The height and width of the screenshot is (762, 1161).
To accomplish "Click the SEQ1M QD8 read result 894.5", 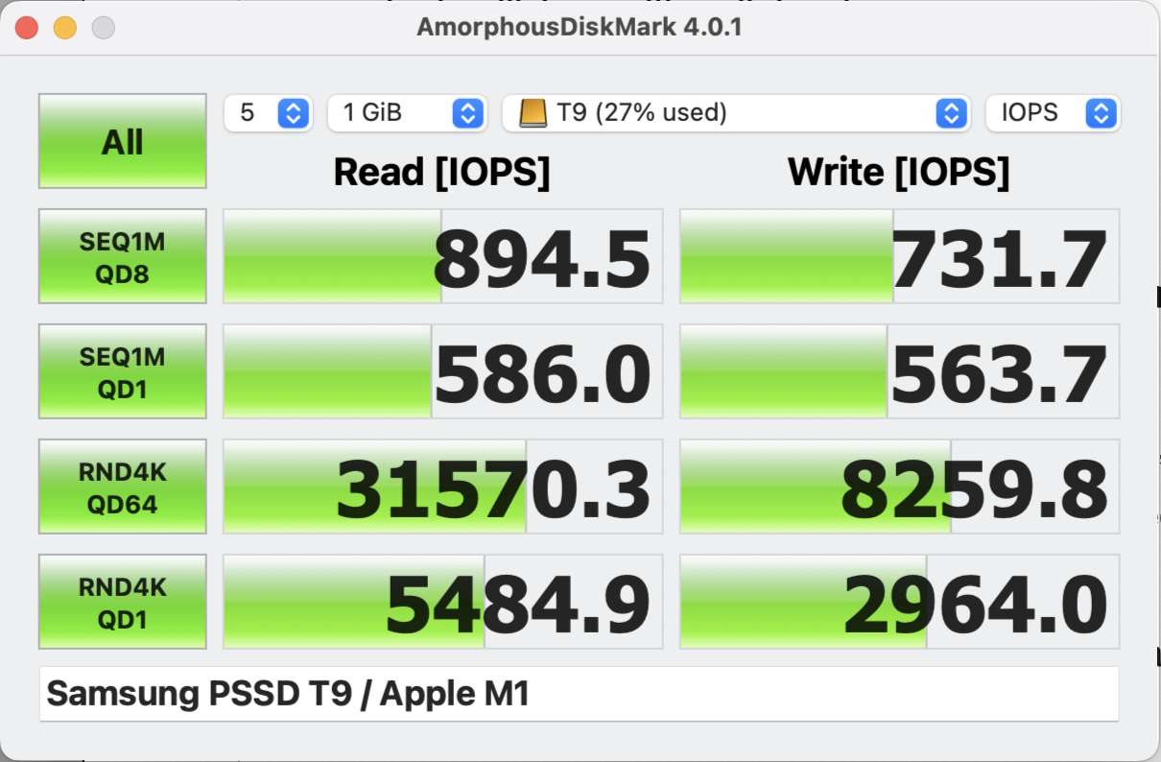I will tap(442, 256).
